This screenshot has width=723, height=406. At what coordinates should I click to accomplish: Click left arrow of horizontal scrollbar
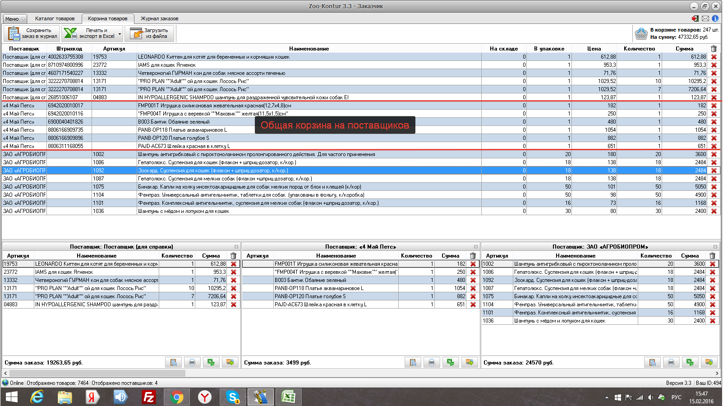tap(5, 373)
